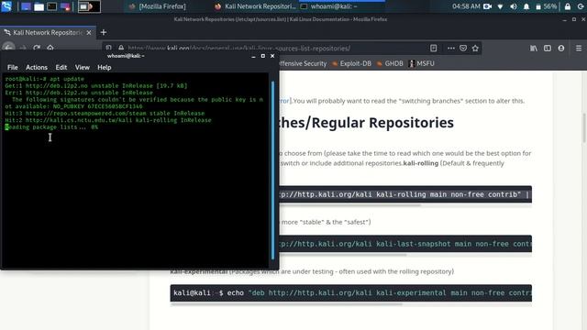Screen dimensions: 587x330
Task: Click the logout icon in the top panel
Action: 581,6
